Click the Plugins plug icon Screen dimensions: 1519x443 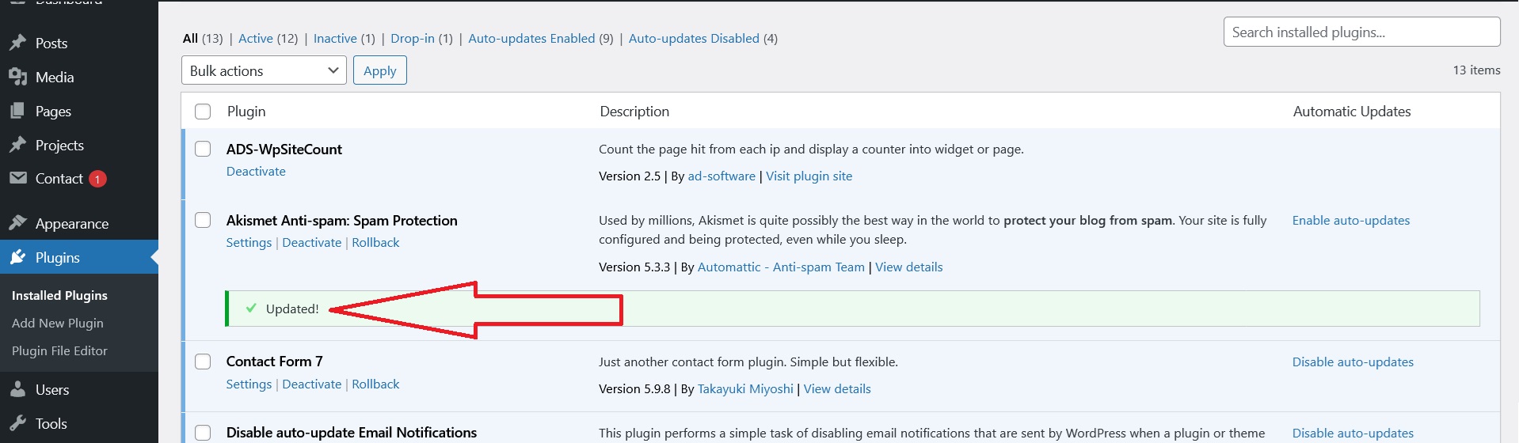(x=17, y=257)
